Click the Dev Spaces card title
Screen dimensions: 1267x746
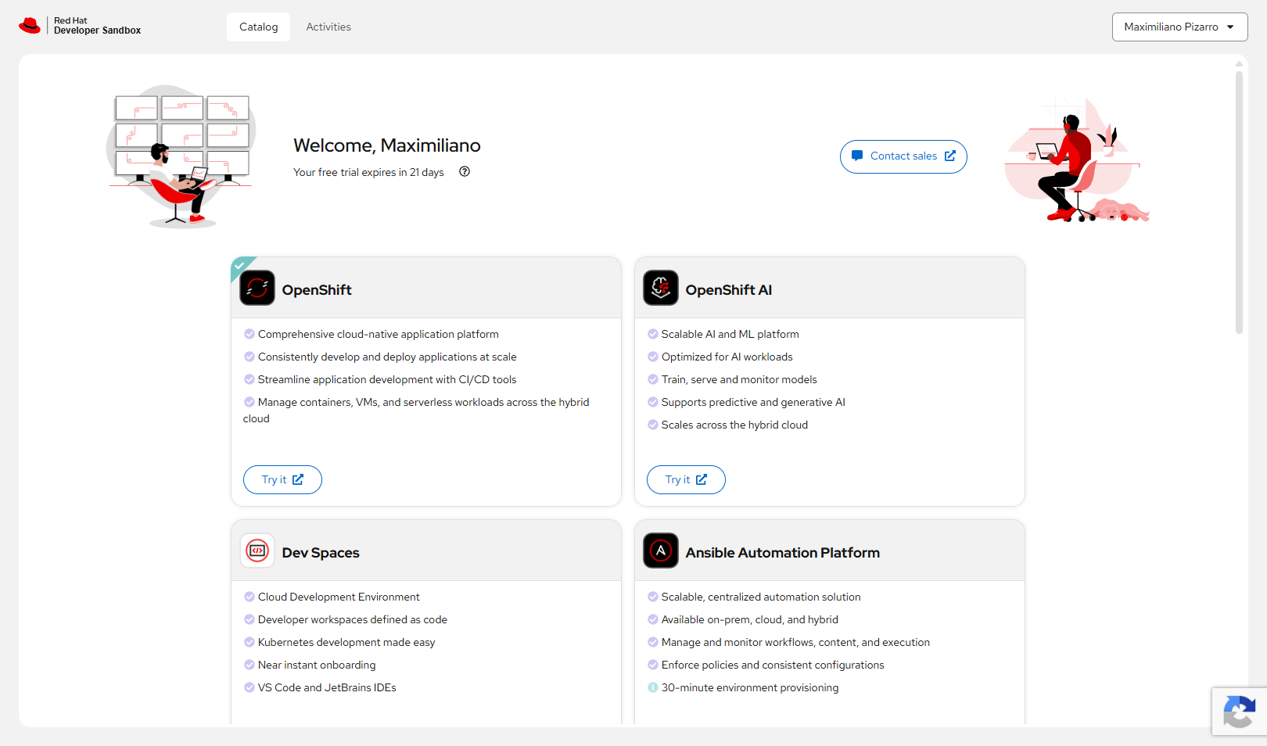[321, 553]
